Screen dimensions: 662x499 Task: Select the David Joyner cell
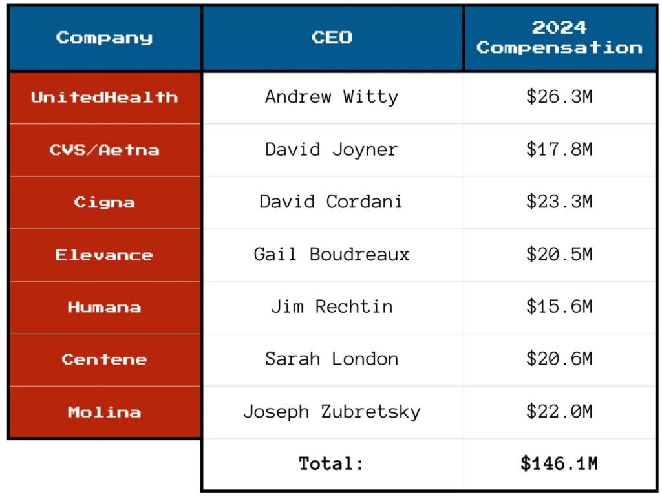pos(332,150)
